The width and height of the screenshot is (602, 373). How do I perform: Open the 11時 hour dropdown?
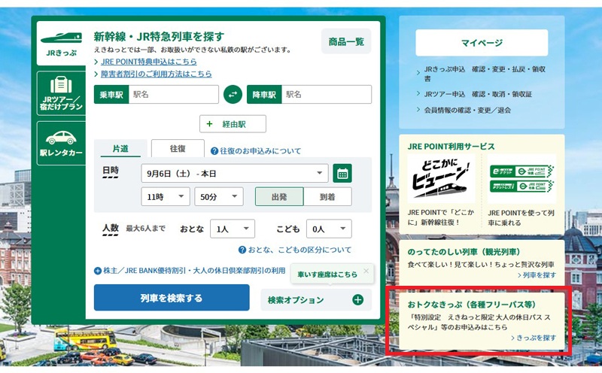point(165,197)
